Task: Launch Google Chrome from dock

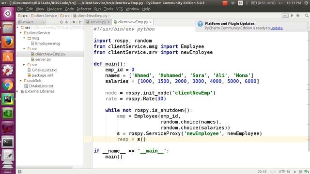Action: click(8, 85)
